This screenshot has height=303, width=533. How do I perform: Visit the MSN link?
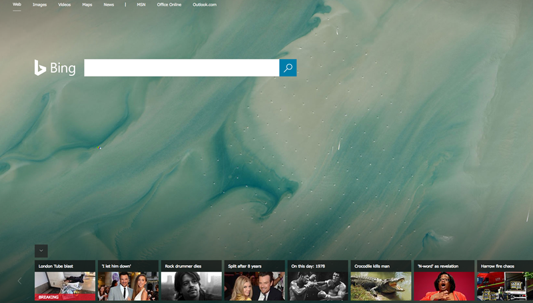[141, 5]
